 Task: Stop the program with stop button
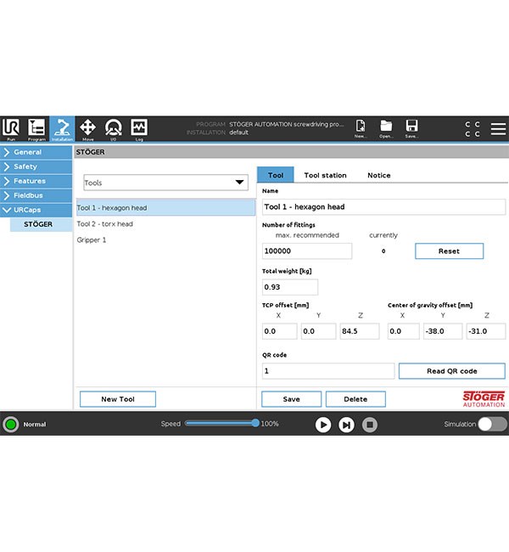(x=370, y=425)
